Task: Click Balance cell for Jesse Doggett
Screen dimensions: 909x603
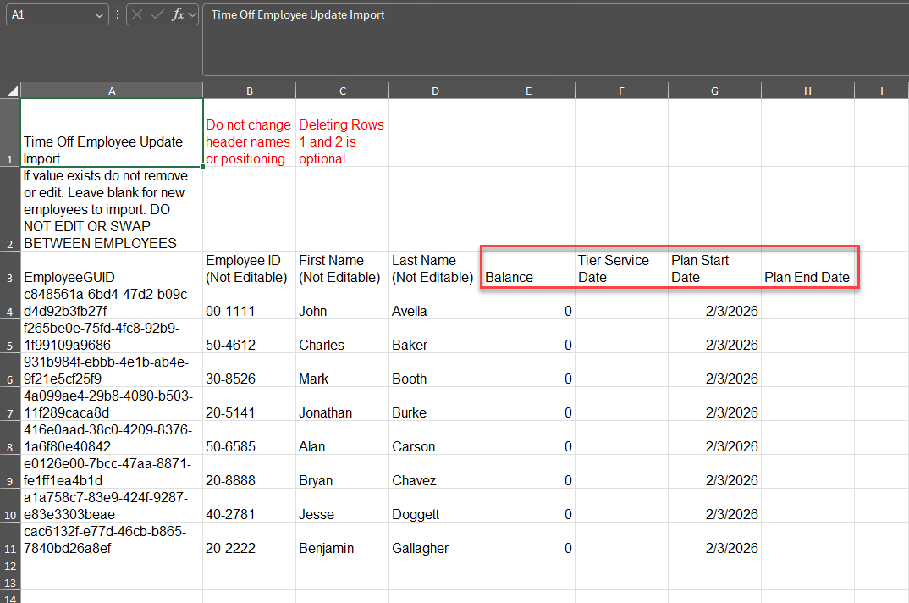Action: 529,506
